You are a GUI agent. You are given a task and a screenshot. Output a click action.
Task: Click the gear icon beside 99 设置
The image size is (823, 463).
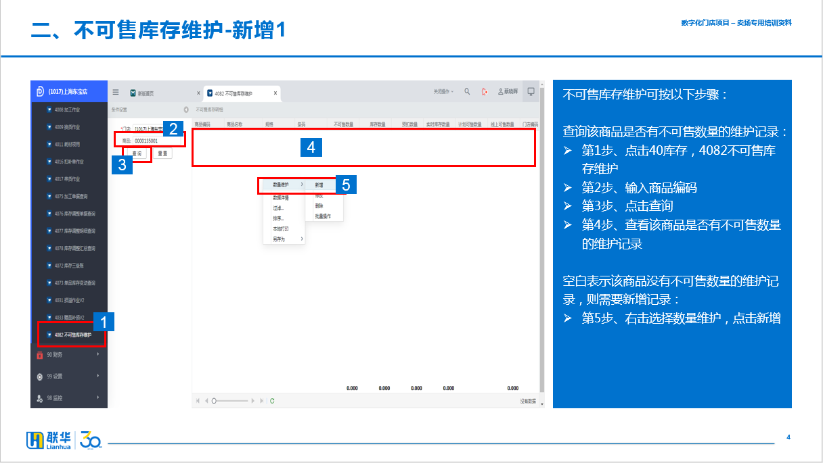click(40, 376)
